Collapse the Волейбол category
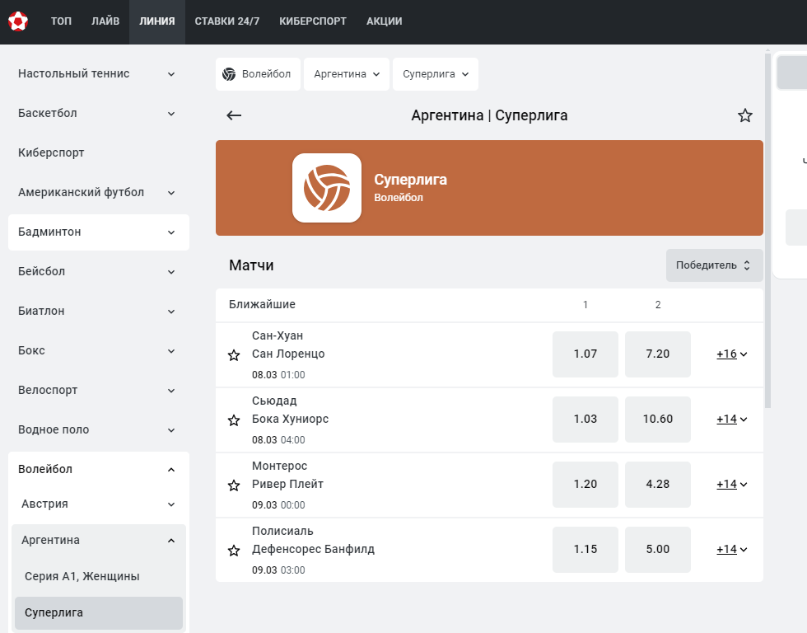807x633 pixels. pyautogui.click(x=99, y=469)
